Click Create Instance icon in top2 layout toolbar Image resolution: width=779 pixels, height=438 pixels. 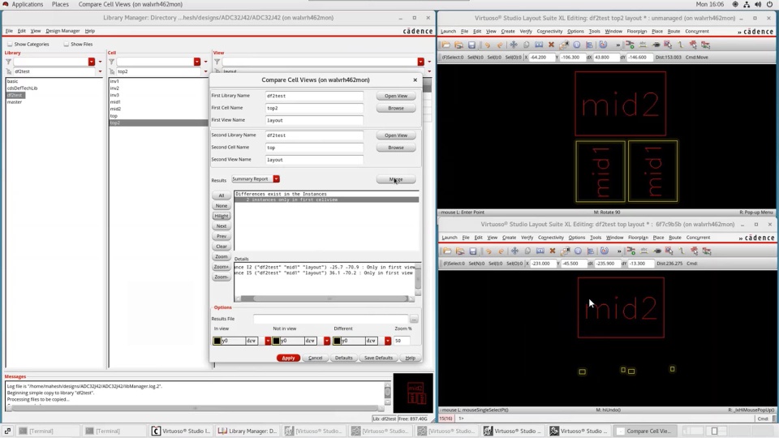coord(630,45)
